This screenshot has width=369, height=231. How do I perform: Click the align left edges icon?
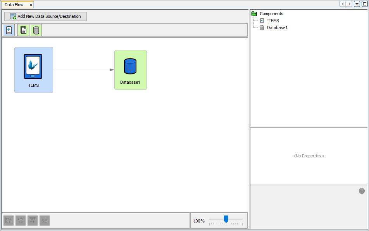(x=9, y=221)
